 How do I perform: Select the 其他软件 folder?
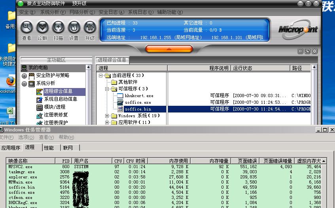128,82
